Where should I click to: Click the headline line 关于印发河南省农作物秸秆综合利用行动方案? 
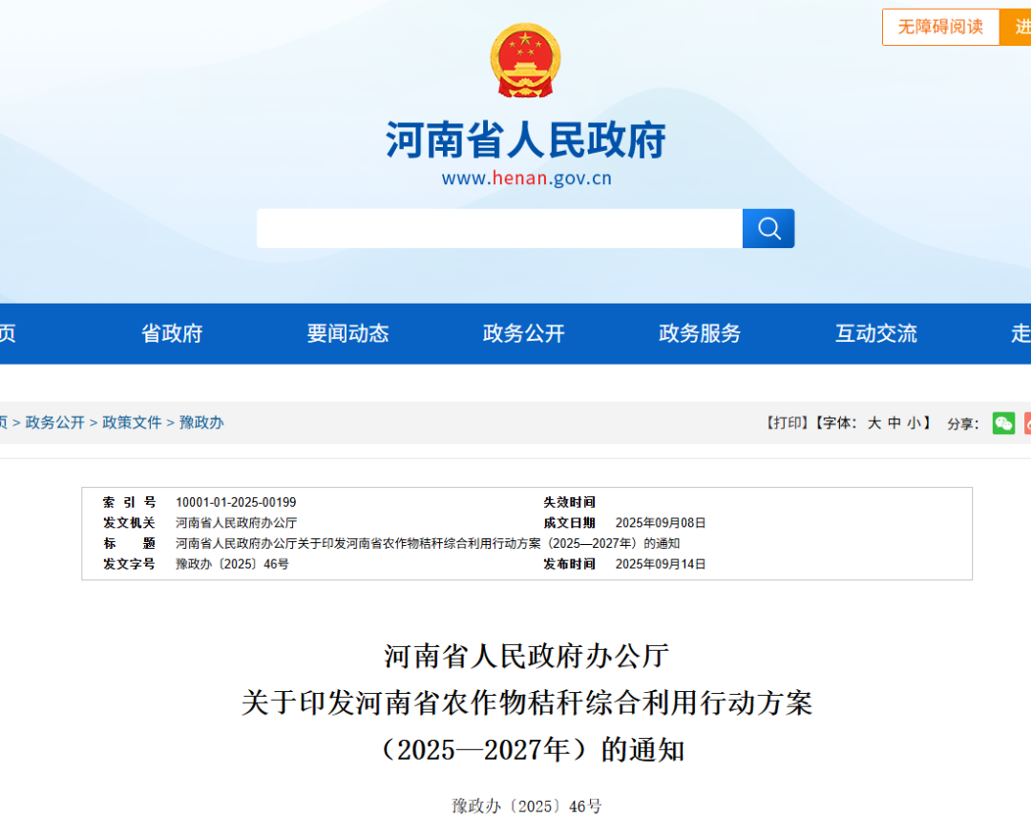[527, 703]
